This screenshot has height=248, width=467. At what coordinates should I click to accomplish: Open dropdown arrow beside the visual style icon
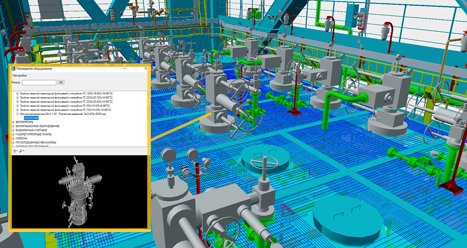tap(25, 150)
